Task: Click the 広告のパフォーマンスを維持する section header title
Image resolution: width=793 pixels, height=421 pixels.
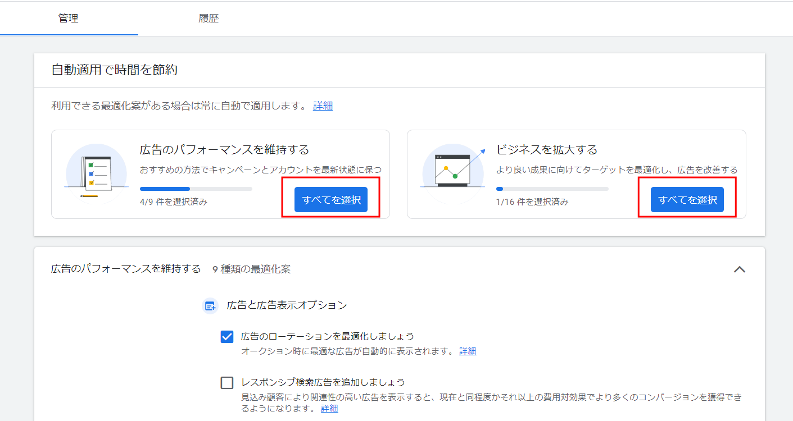Action: click(x=126, y=269)
